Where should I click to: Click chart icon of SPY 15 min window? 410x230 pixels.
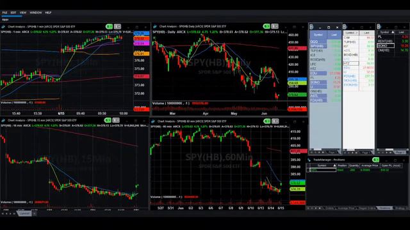3,120
